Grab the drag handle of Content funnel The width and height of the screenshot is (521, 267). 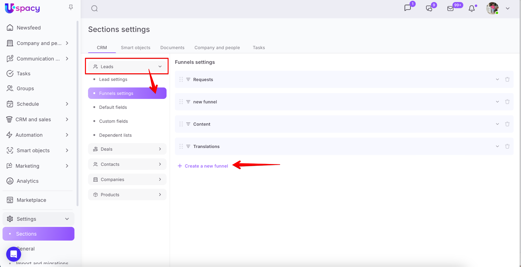181,124
